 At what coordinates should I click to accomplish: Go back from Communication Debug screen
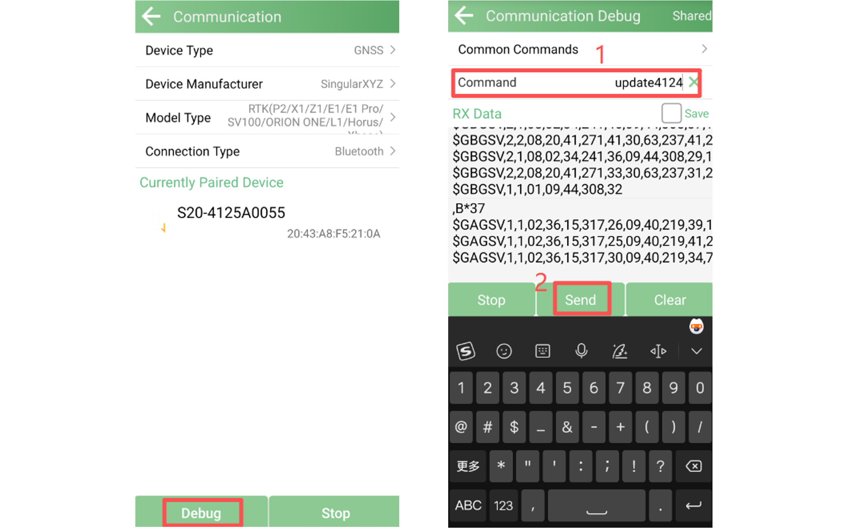click(x=464, y=16)
